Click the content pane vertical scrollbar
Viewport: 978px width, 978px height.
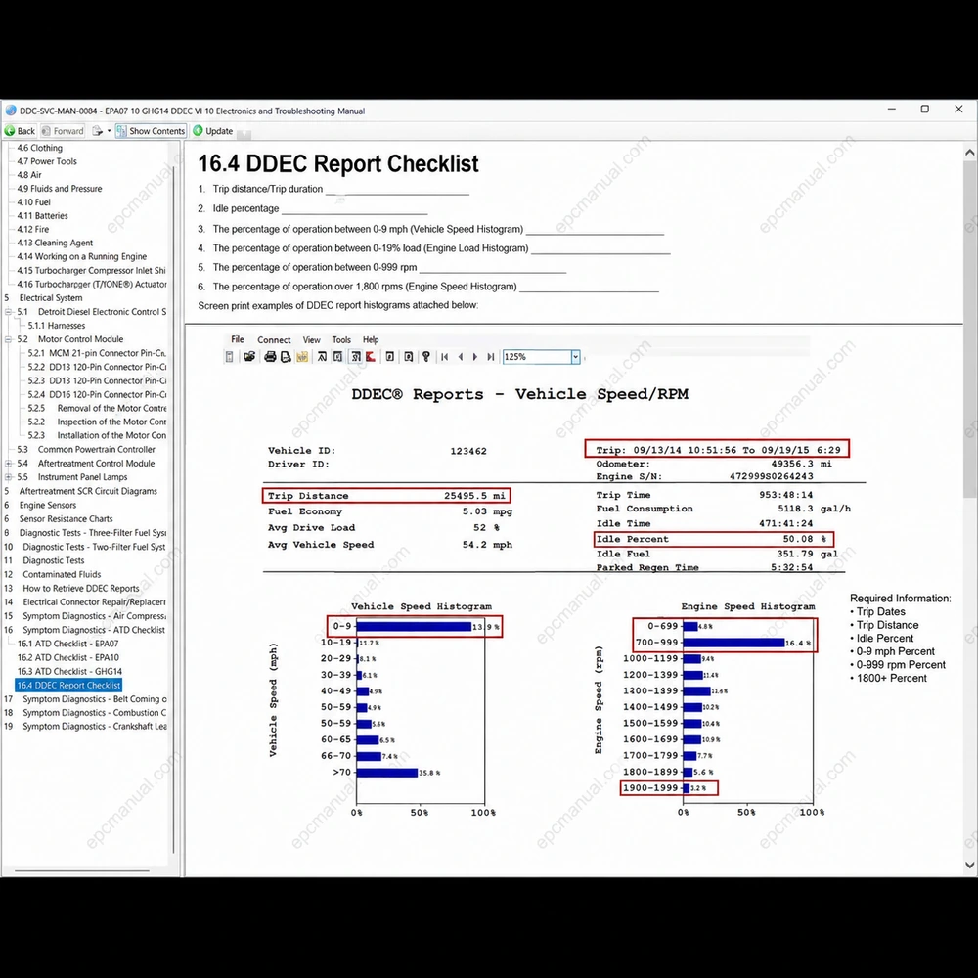(970, 328)
